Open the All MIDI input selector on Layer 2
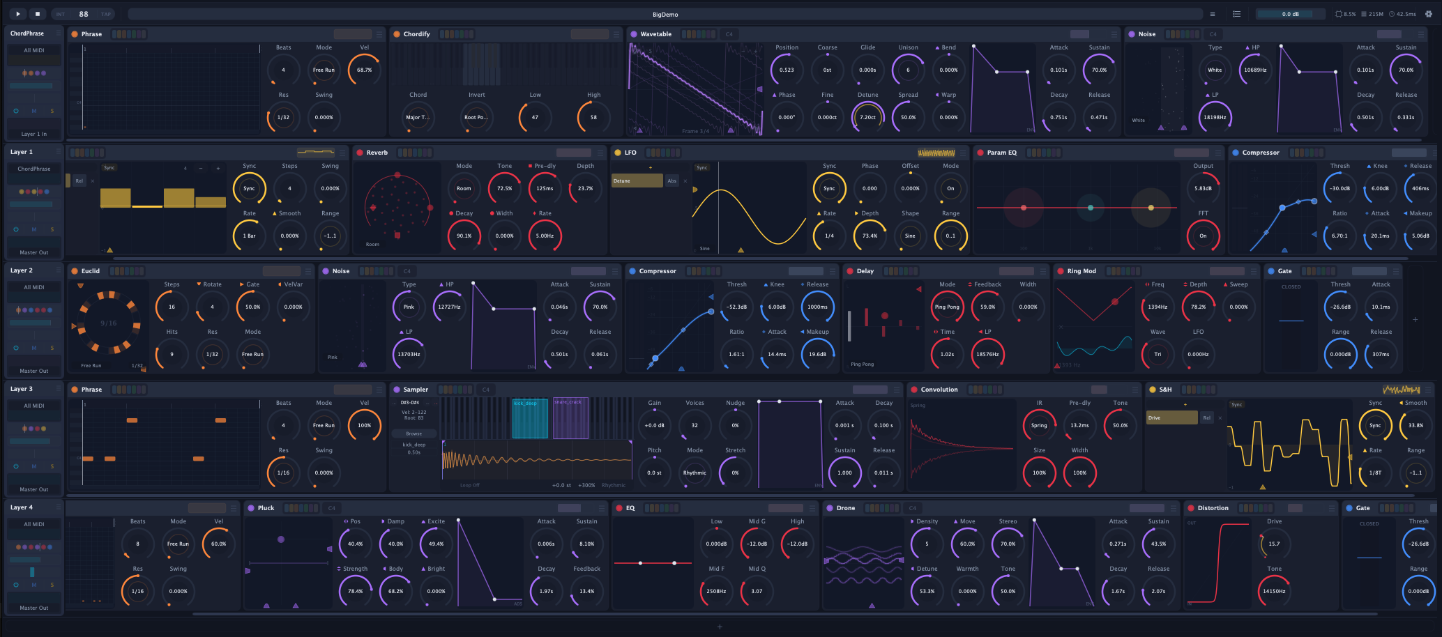 pyautogui.click(x=34, y=287)
